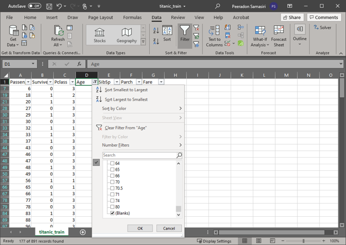Screen dimensions: 346x245
Task: Open the Stocks data type
Action: coord(100,35)
